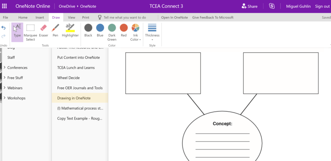Click the left empty rectangle box
Viewport: 331px width, 161px height.
pyautogui.click(x=163, y=73)
